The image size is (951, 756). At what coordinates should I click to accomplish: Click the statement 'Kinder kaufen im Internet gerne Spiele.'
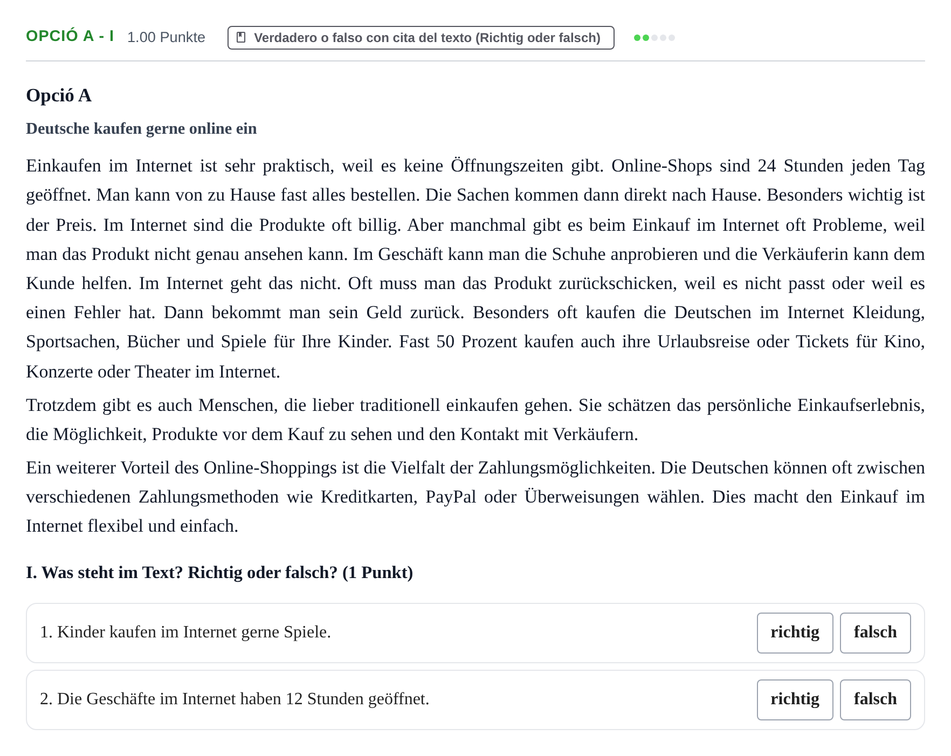point(185,632)
